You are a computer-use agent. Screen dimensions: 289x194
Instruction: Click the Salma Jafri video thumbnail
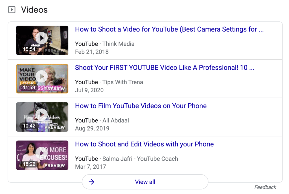tap(42, 155)
